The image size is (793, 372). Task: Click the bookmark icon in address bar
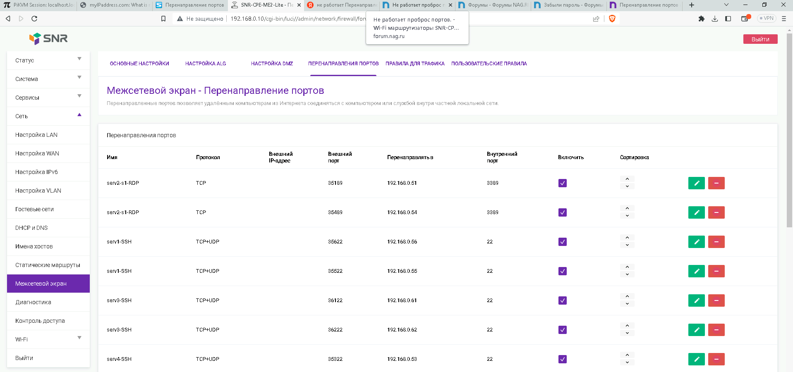click(163, 19)
